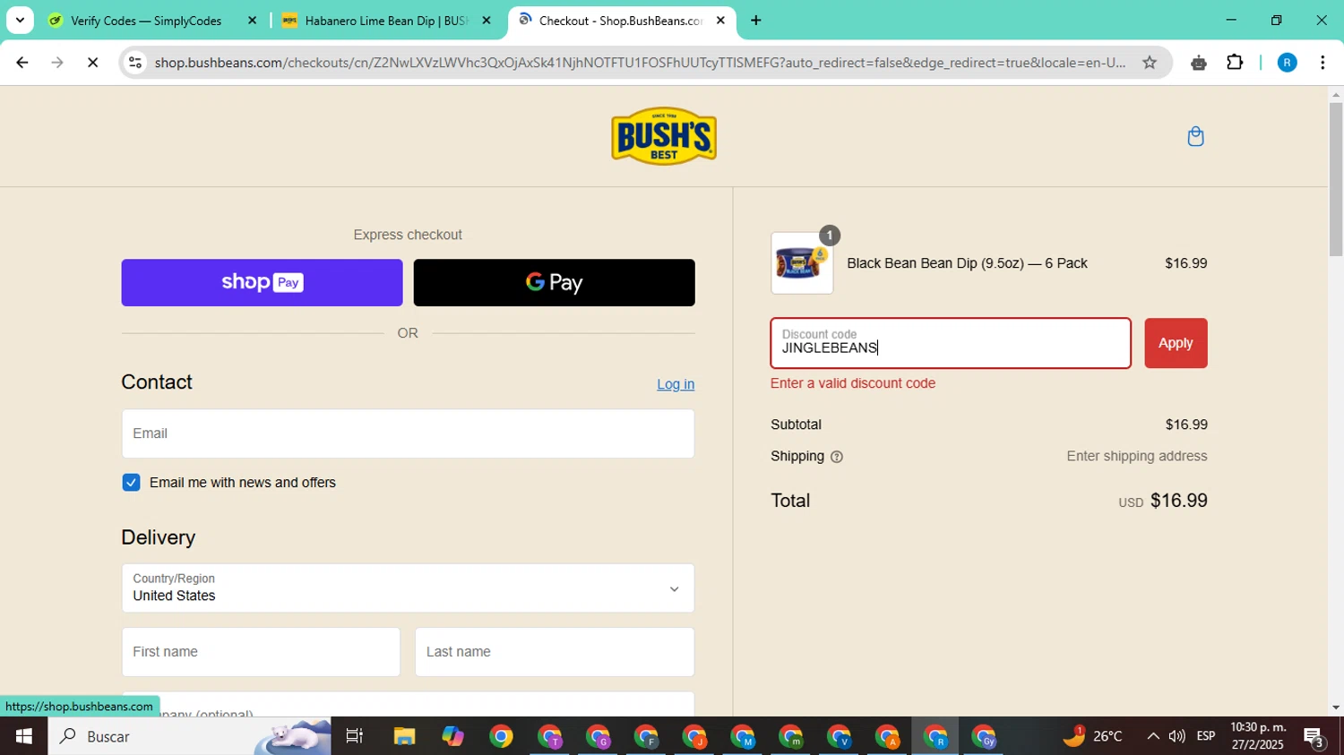Click the Log in link
Image resolution: width=1344 pixels, height=755 pixels.
(676, 384)
